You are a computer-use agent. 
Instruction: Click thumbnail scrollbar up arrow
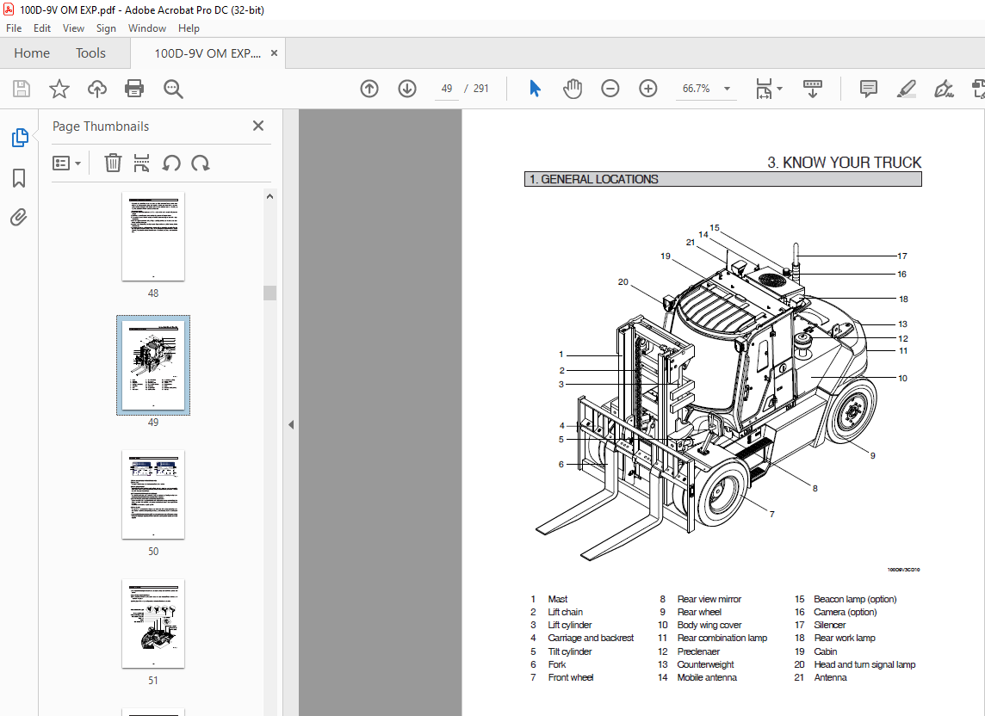[270, 196]
